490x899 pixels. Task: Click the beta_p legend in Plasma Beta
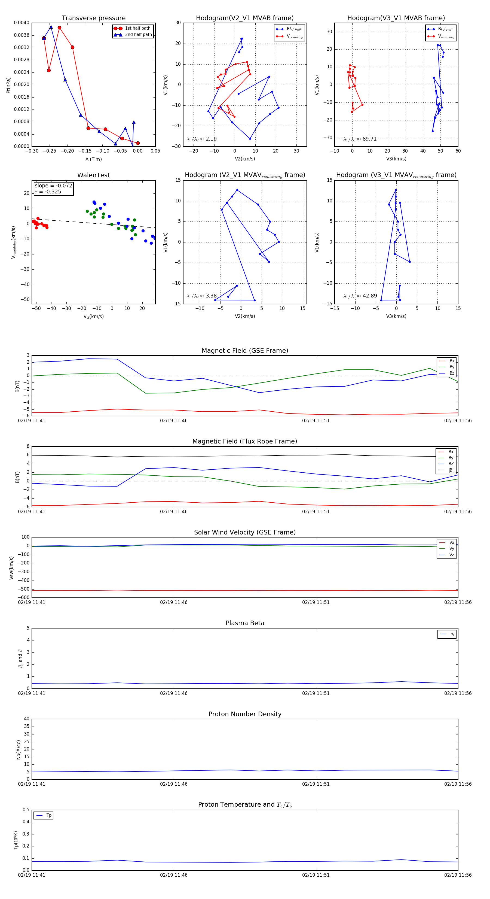[447, 634]
